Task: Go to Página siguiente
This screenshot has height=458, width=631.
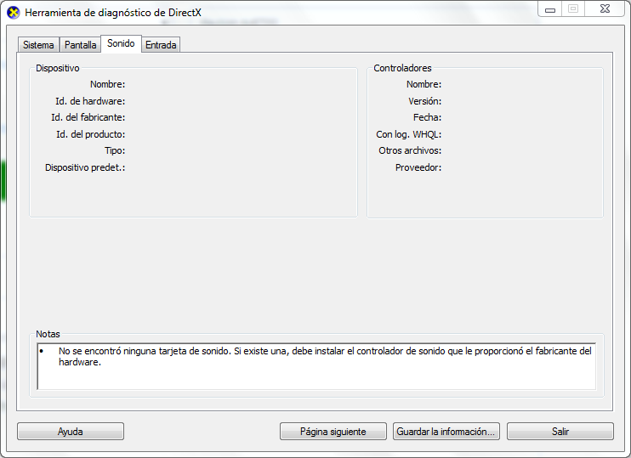Action: 333,432
